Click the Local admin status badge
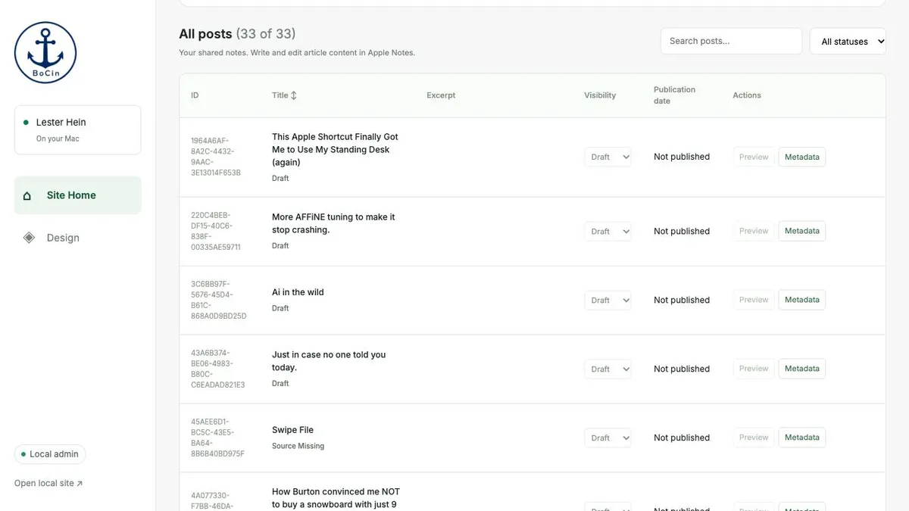 [x=50, y=454]
